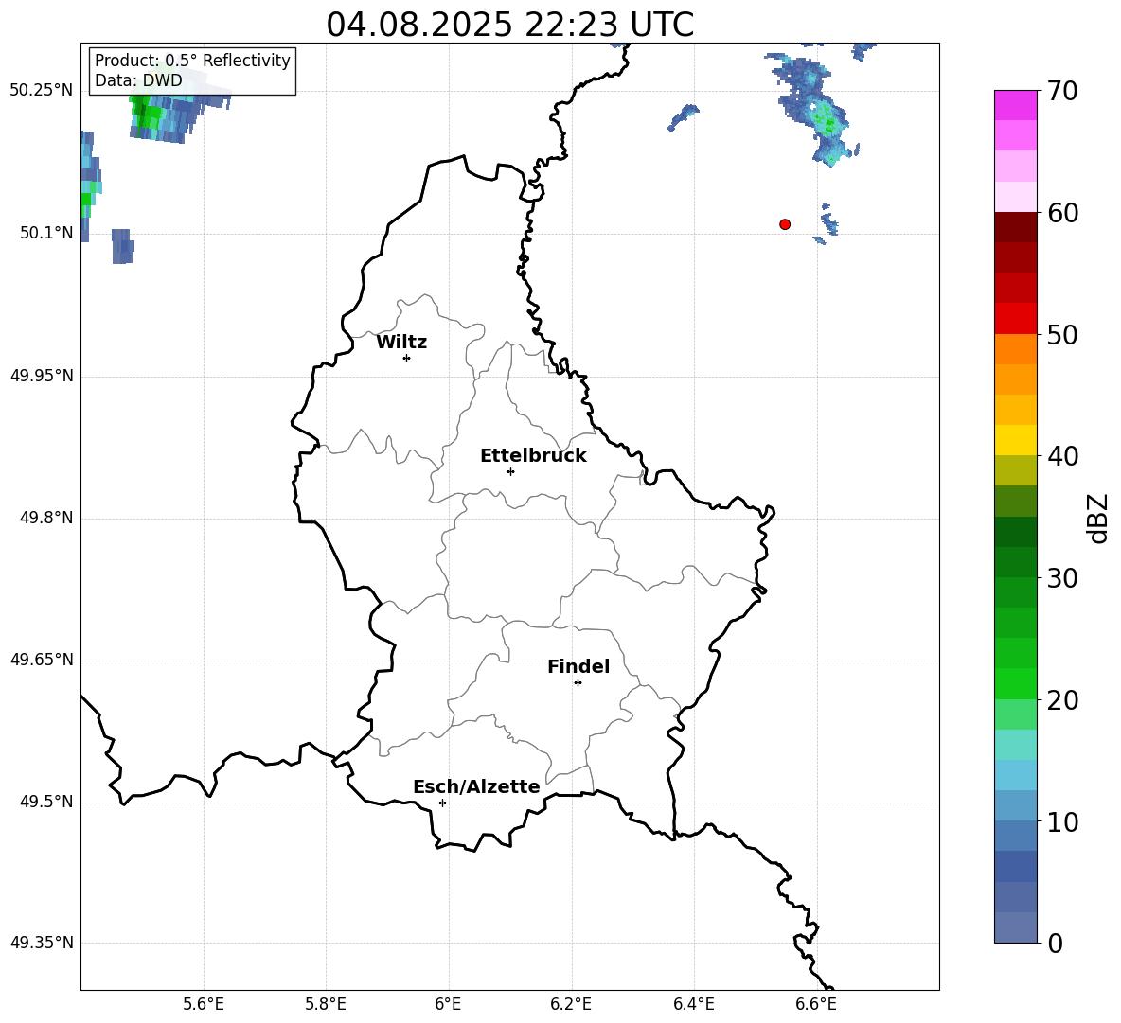This screenshot has width=1121, height=1023.
Task: Click the red dot marker on the map
Action: pos(785,224)
